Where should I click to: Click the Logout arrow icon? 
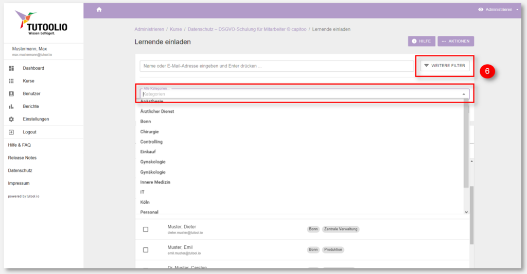[x=11, y=132]
